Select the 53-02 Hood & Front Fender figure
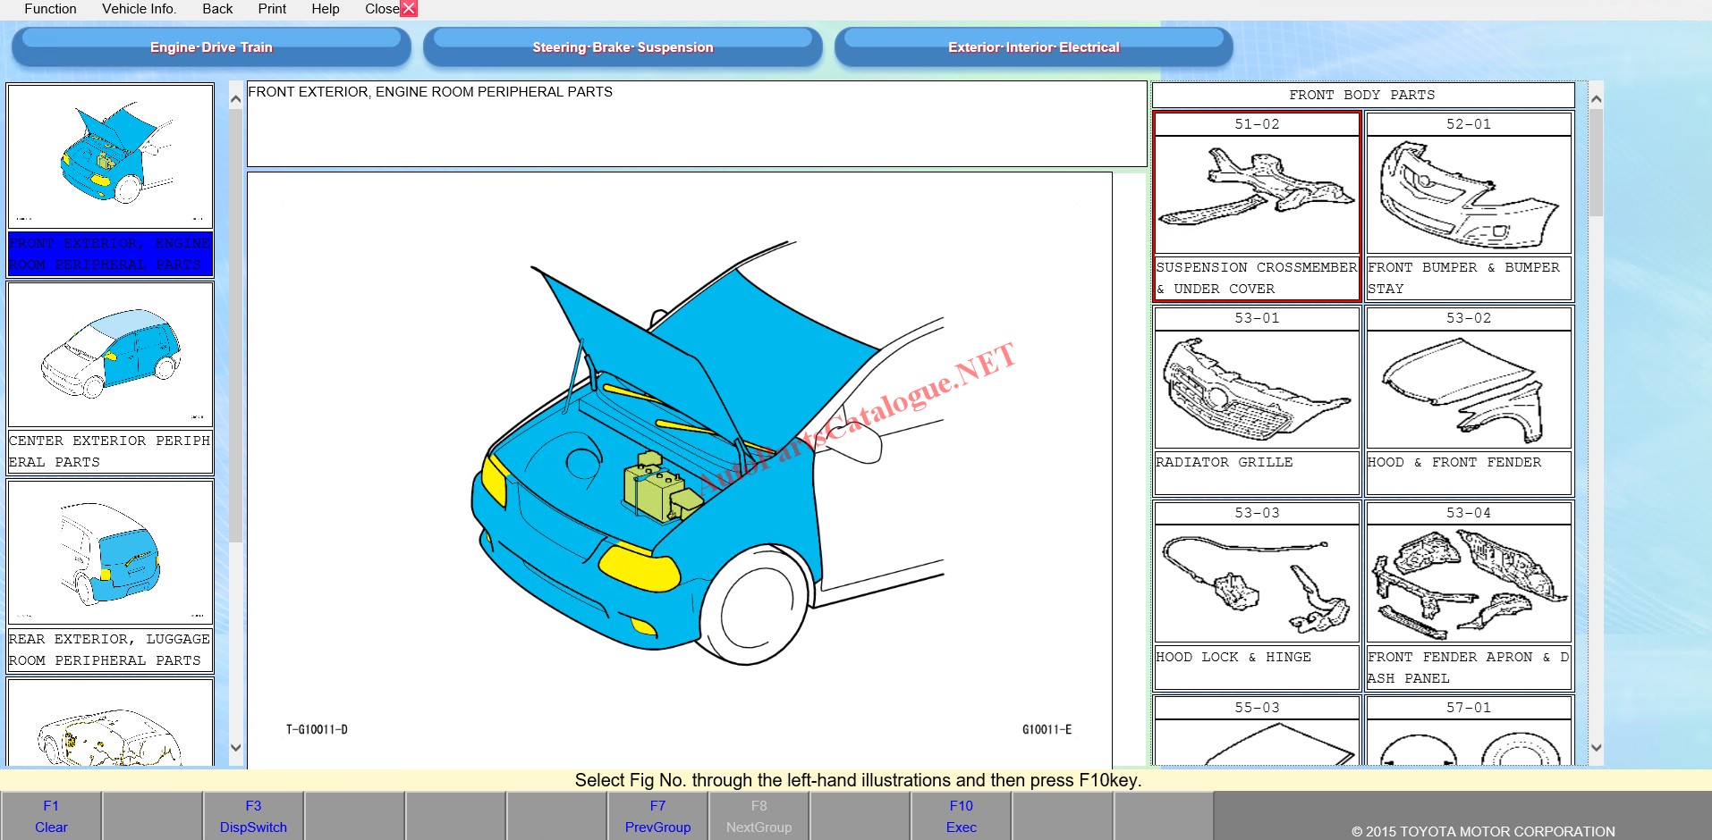 1469,389
